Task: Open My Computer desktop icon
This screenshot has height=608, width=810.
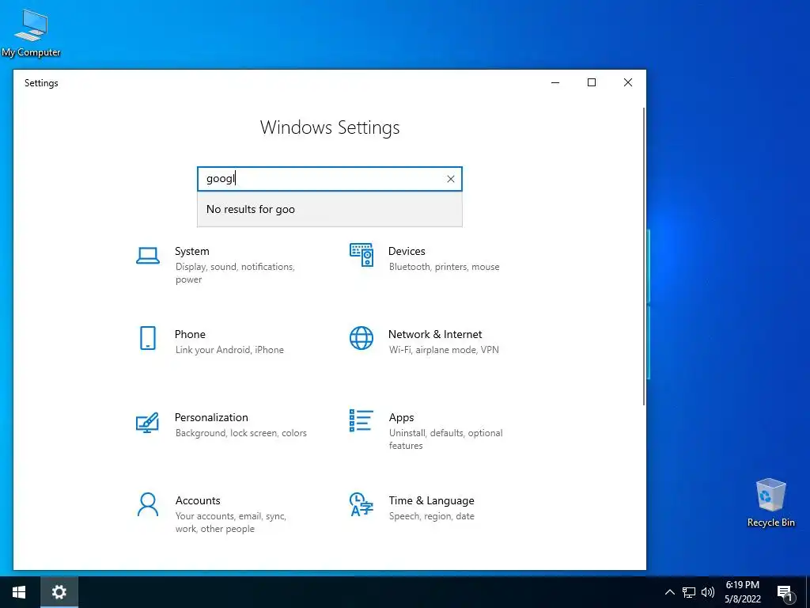Action: pyautogui.click(x=31, y=33)
